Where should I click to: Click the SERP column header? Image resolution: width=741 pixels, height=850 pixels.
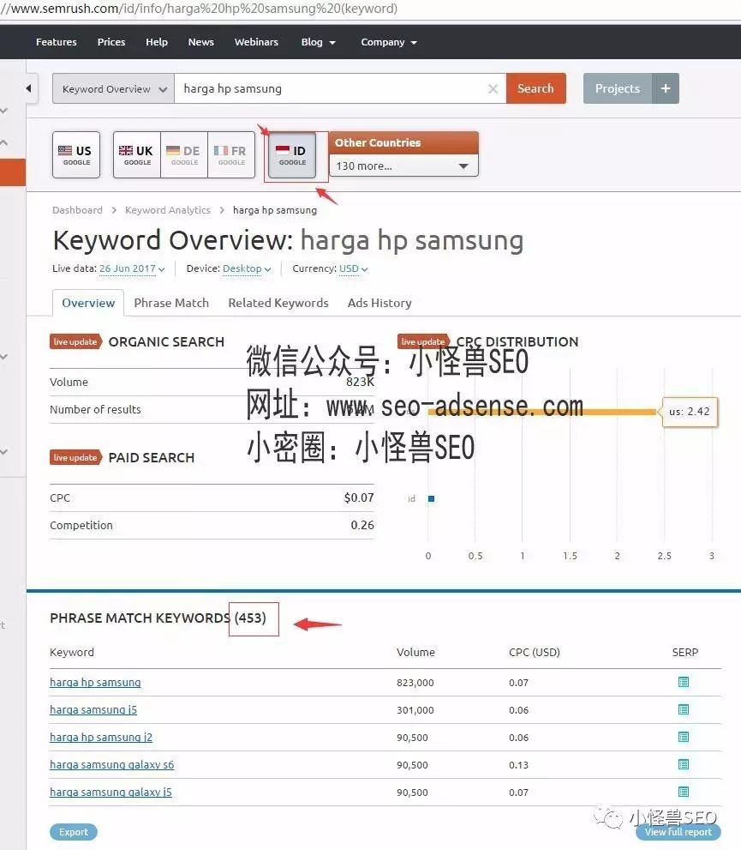684,652
